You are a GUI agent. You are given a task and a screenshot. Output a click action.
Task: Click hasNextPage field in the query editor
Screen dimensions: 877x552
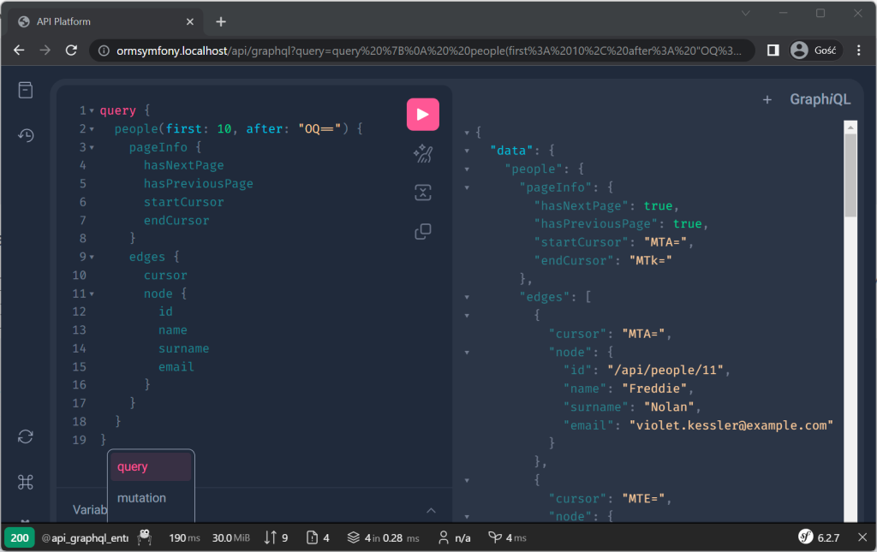[x=183, y=165]
